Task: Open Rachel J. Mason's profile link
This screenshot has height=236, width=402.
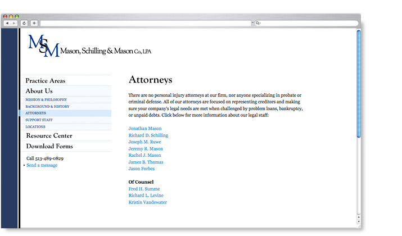Action: point(145,155)
